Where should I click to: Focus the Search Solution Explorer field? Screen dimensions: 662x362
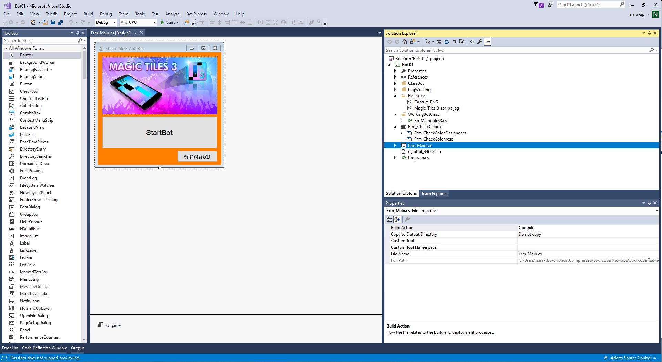517,50
